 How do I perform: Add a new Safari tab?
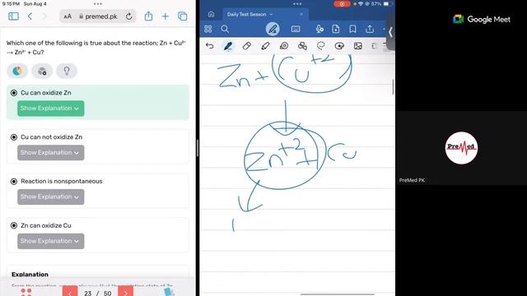click(165, 16)
